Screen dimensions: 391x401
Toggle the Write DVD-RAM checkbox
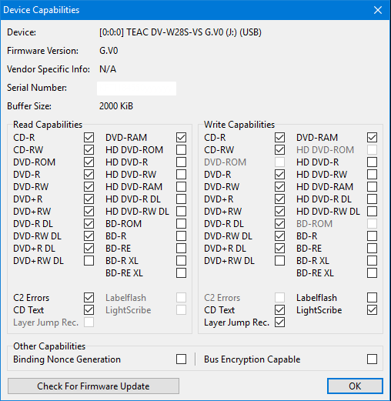pyautogui.click(x=372, y=138)
